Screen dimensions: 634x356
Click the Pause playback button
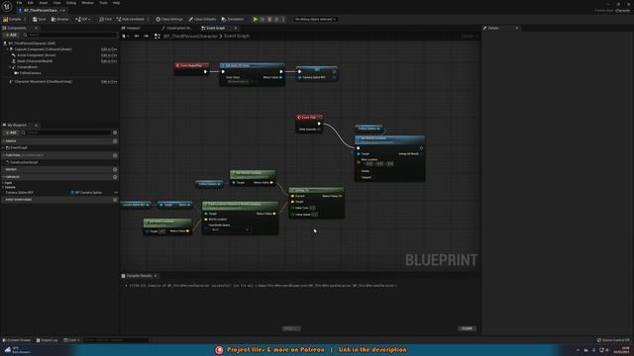(263, 19)
